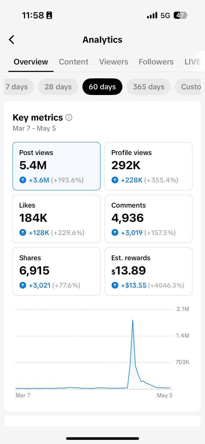Tap the (+193.6%) percentage
This screenshot has height=444, width=205.
point(67,180)
